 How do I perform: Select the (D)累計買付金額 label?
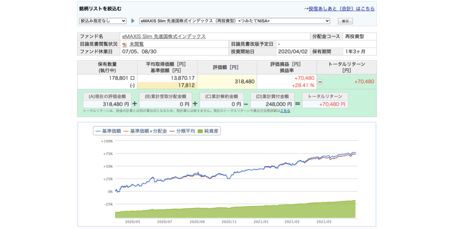click(272, 97)
